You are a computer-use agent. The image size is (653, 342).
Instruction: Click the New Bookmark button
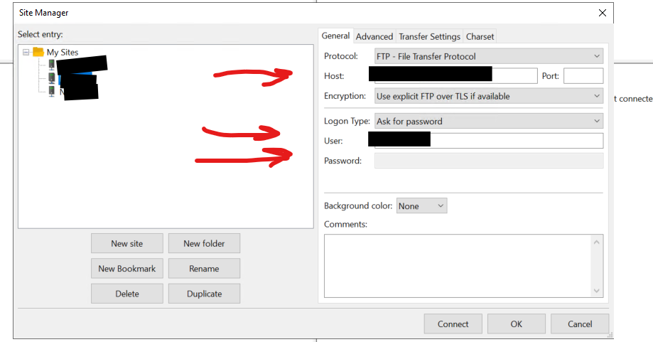[x=127, y=269]
